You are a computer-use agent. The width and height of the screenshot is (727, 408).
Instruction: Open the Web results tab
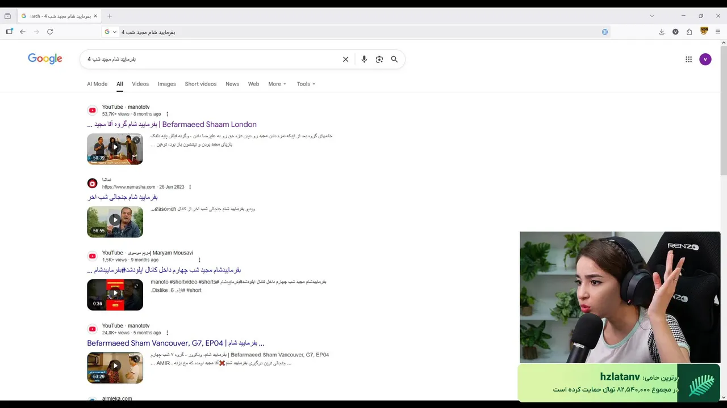click(x=253, y=84)
